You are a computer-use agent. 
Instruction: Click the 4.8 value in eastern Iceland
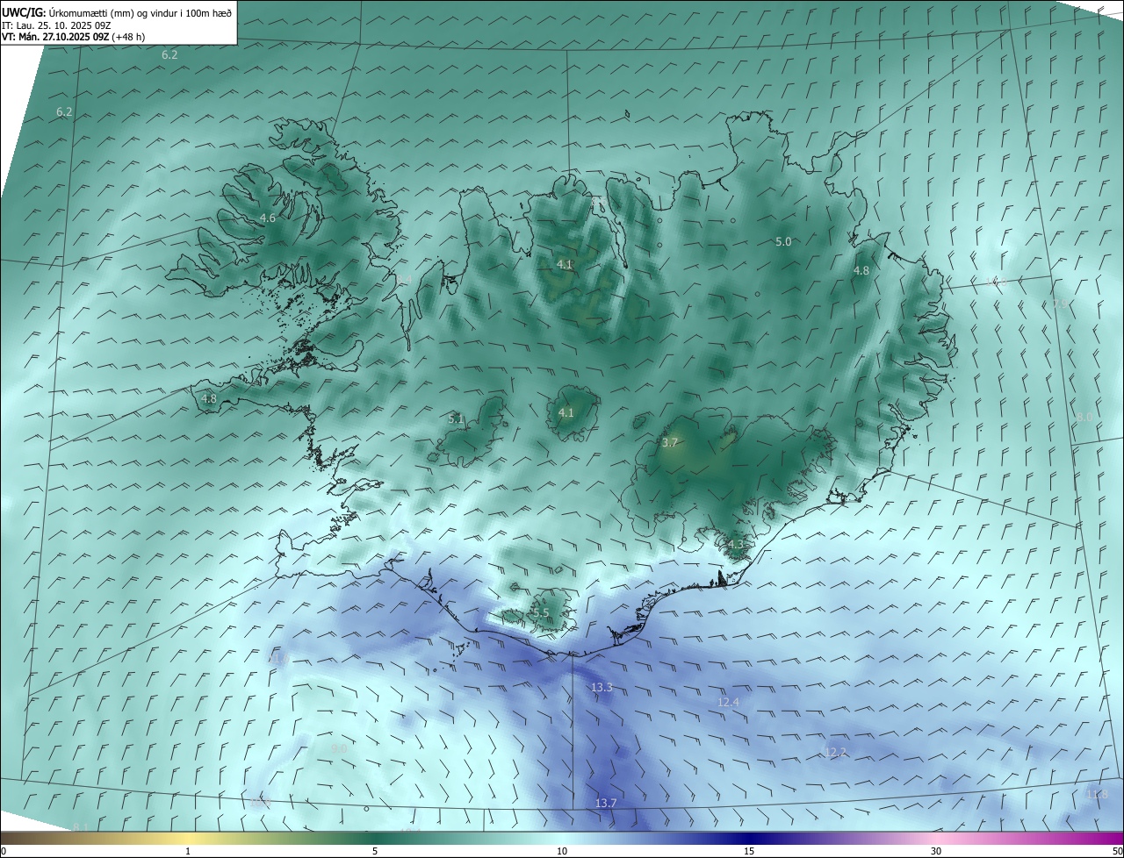pyautogui.click(x=861, y=271)
